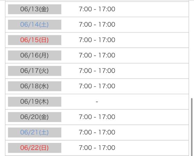Select the 06/20(金) date cell
The width and height of the screenshot is (194, 156).
point(35,117)
